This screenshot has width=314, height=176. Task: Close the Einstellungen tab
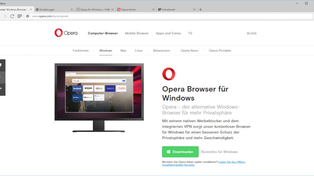(x=72, y=10)
